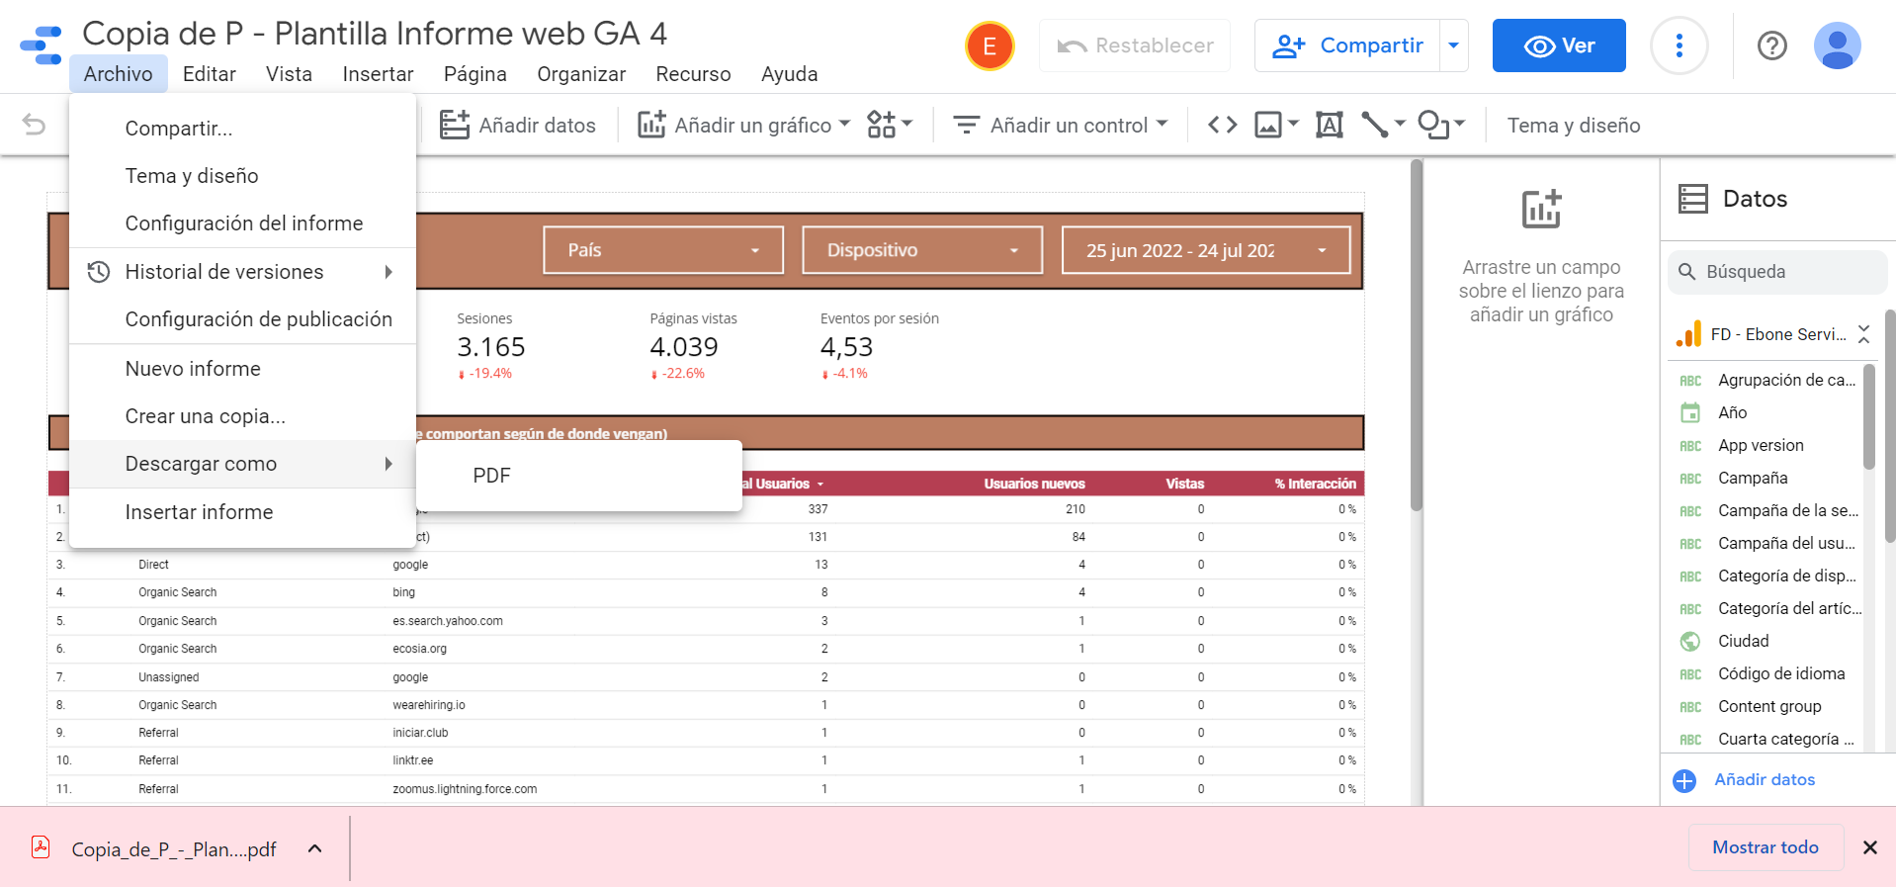Select the text box tool icon
The image size is (1896, 887).
(x=1329, y=125)
